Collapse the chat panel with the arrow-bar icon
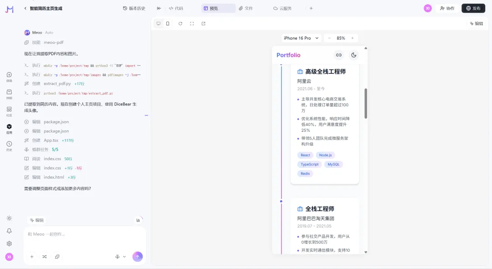 (x=159, y=9)
